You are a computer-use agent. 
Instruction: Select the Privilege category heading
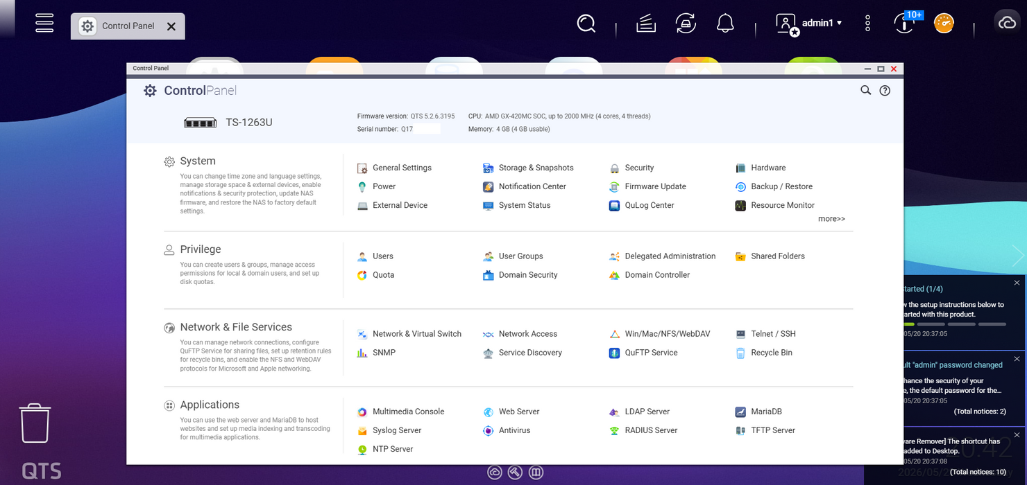(201, 249)
